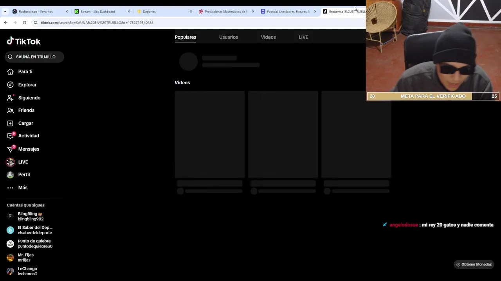Open Explorar compass icon
The width and height of the screenshot is (501, 281).
tap(10, 85)
